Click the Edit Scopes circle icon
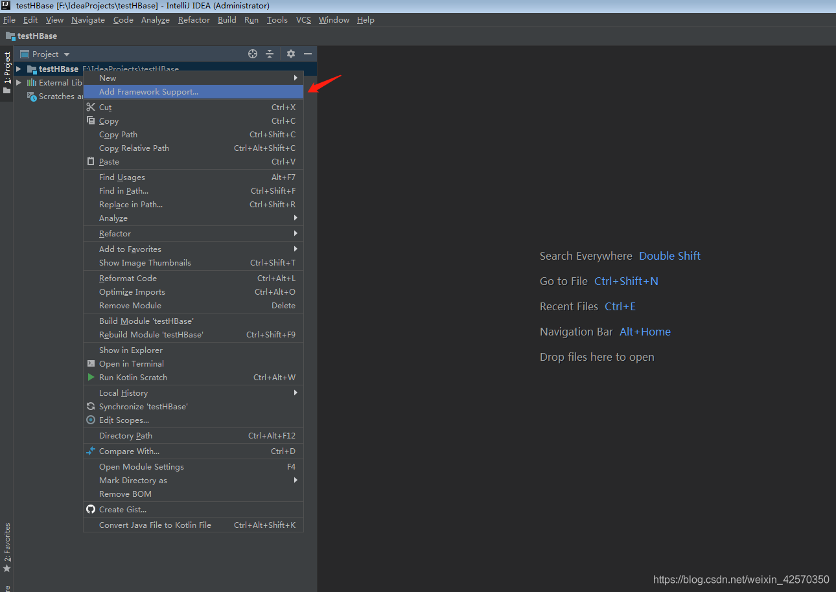Screen dimensions: 836x592 pos(91,420)
